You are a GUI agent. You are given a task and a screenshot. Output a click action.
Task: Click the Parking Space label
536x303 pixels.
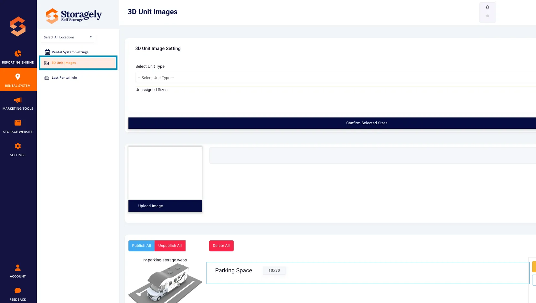pos(234,270)
